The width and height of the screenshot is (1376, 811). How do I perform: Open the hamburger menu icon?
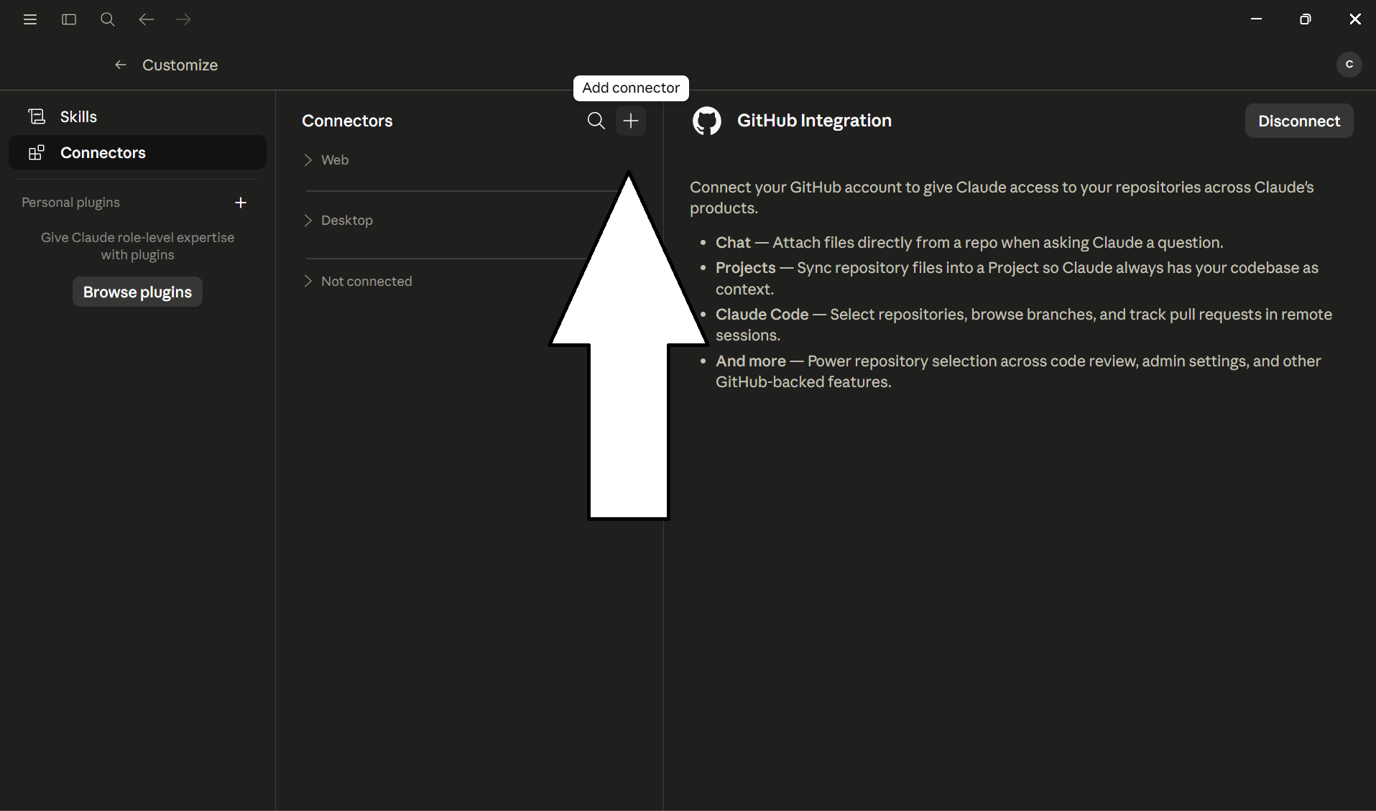click(x=30, y=19)
